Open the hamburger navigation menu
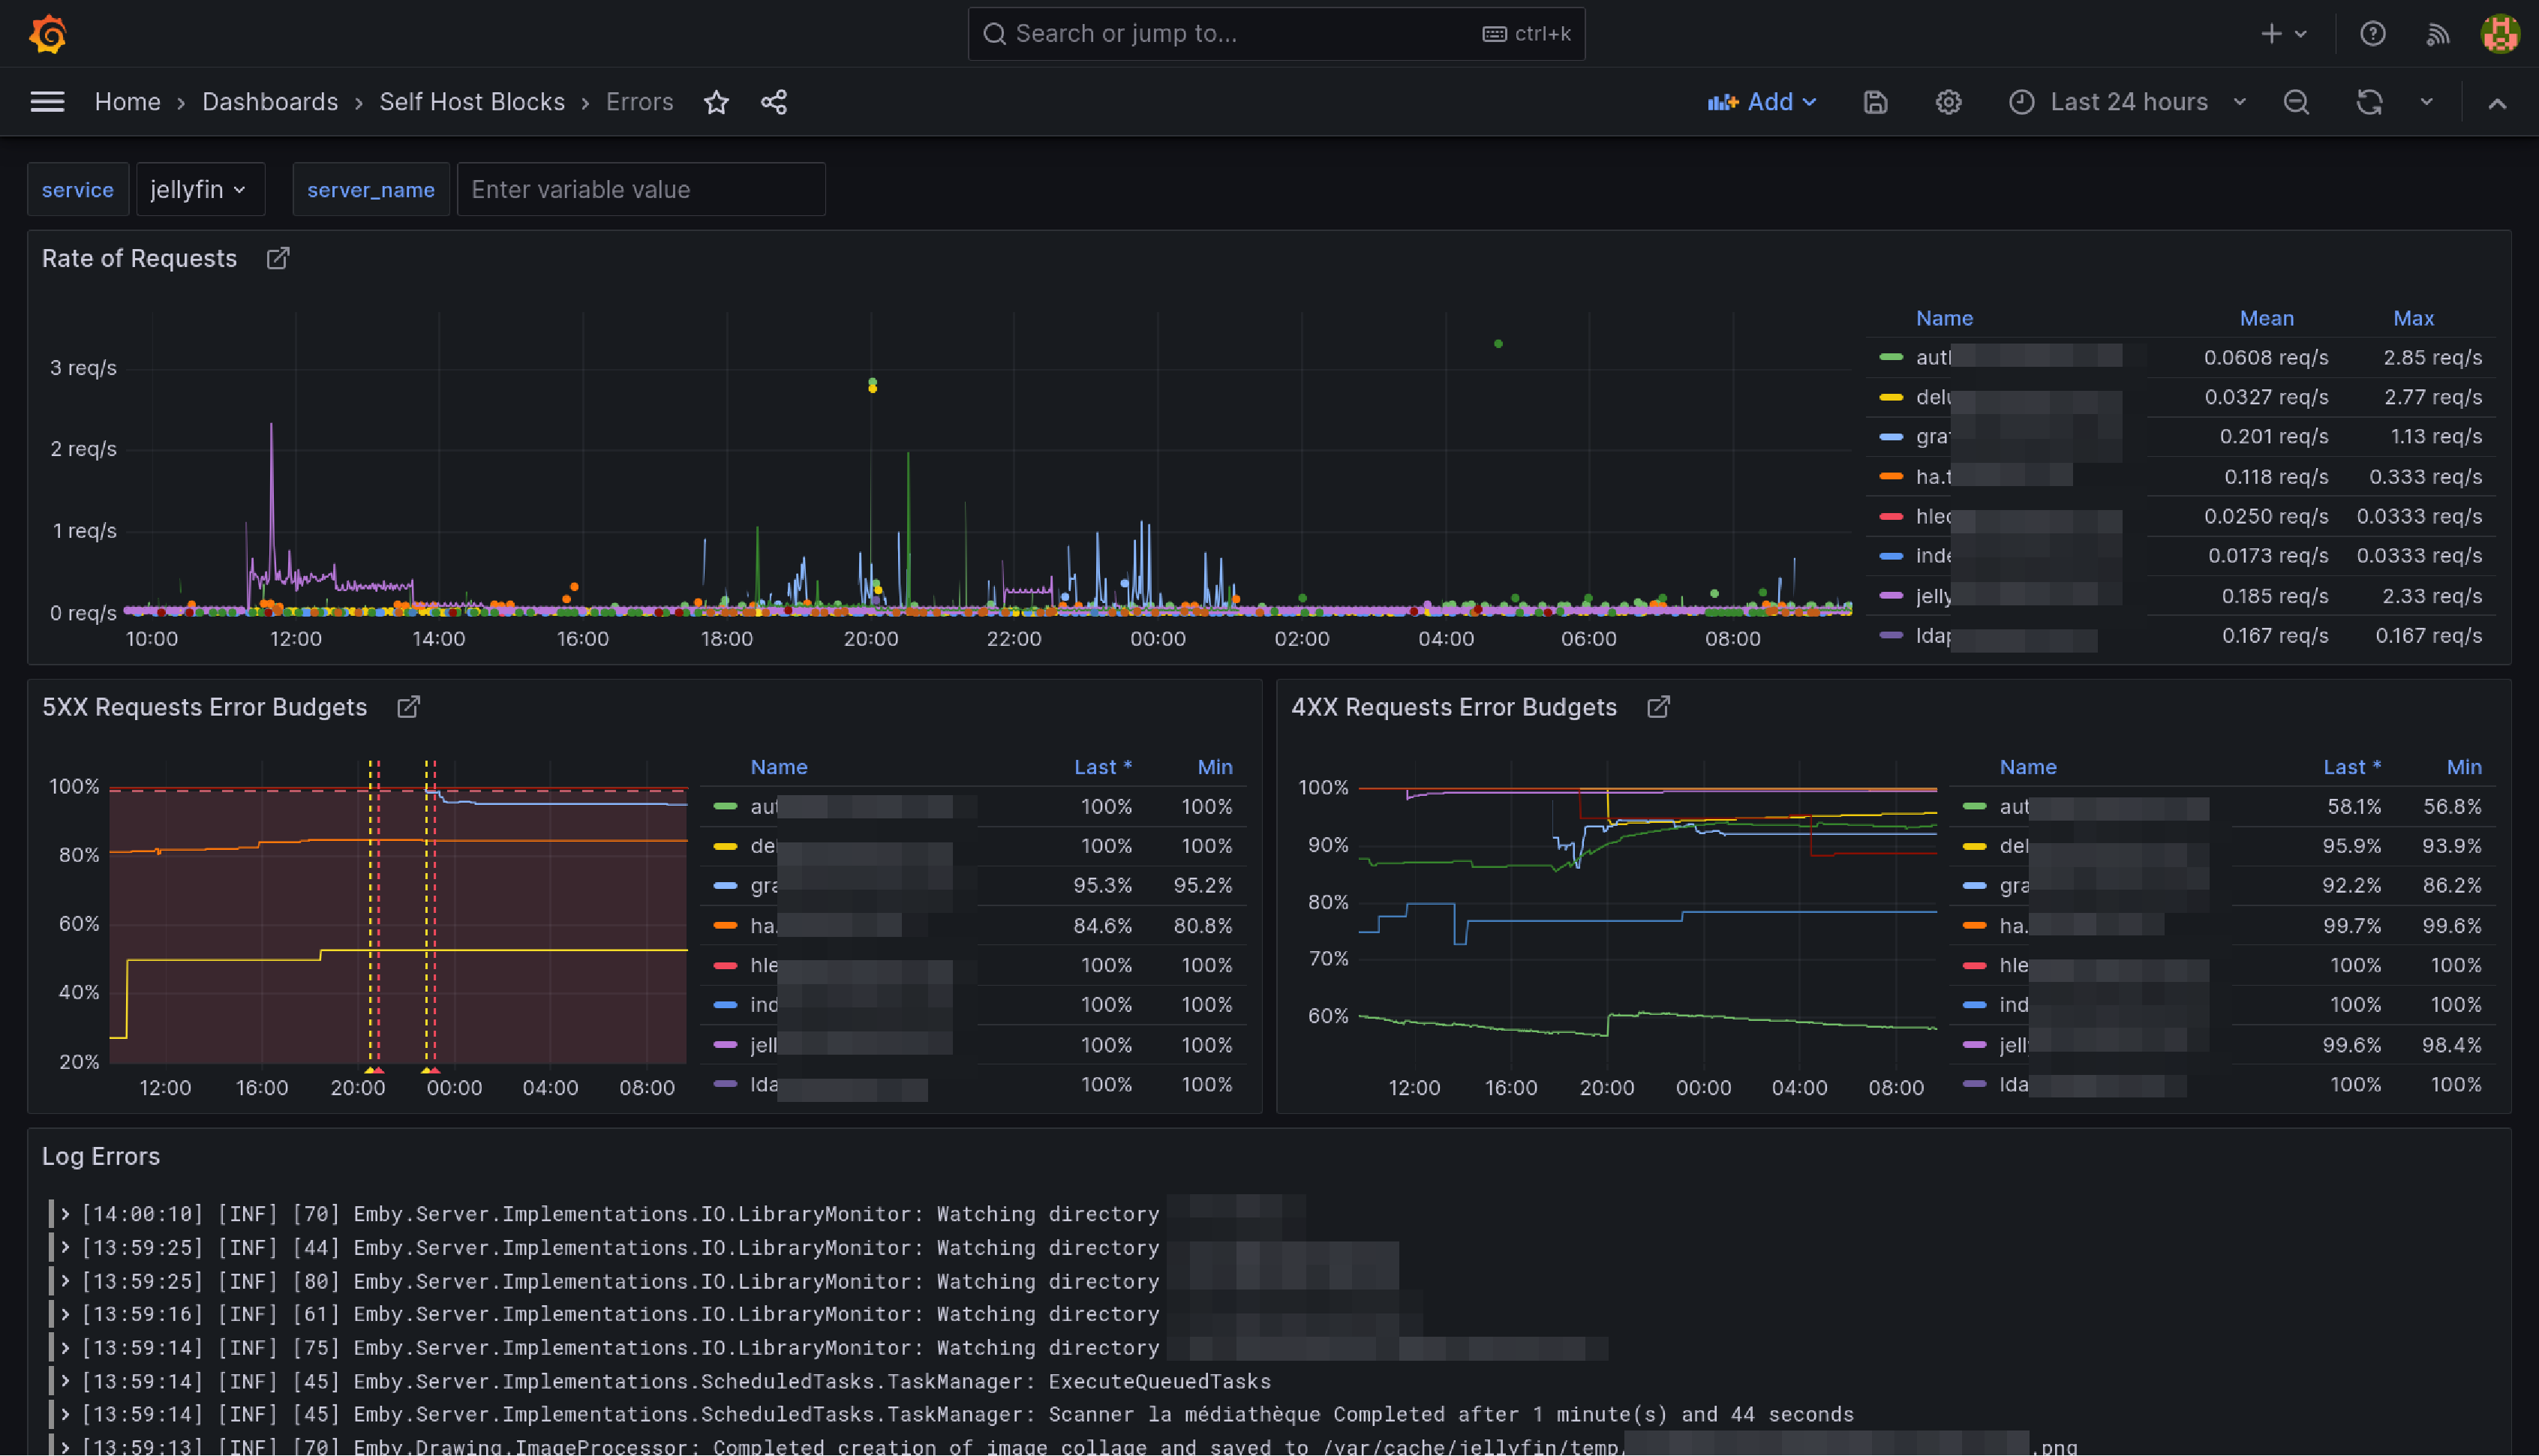The width and height of the screenshot is (2539, 1456). tap(47, 102)
